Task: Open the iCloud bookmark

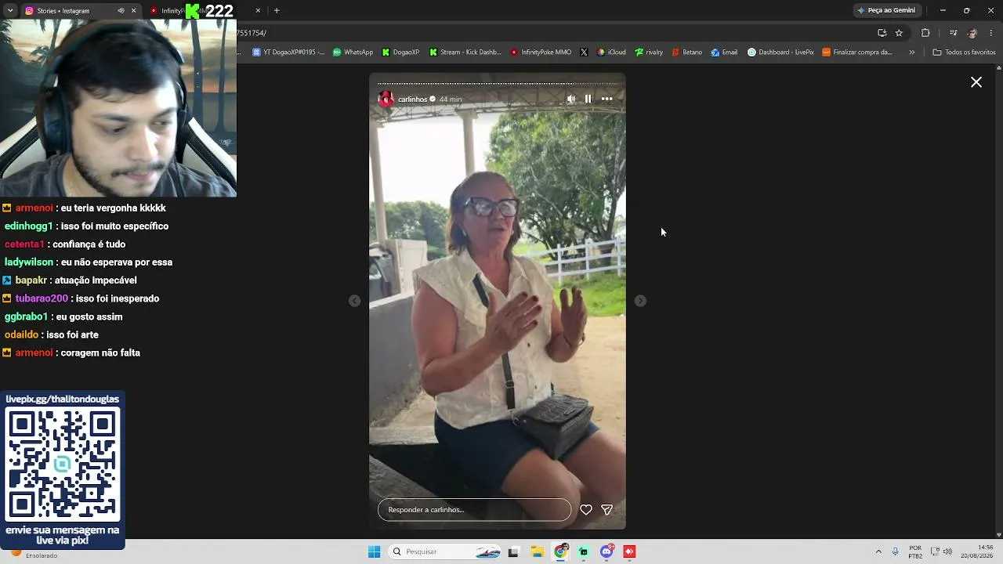Action: pos(611,52)
